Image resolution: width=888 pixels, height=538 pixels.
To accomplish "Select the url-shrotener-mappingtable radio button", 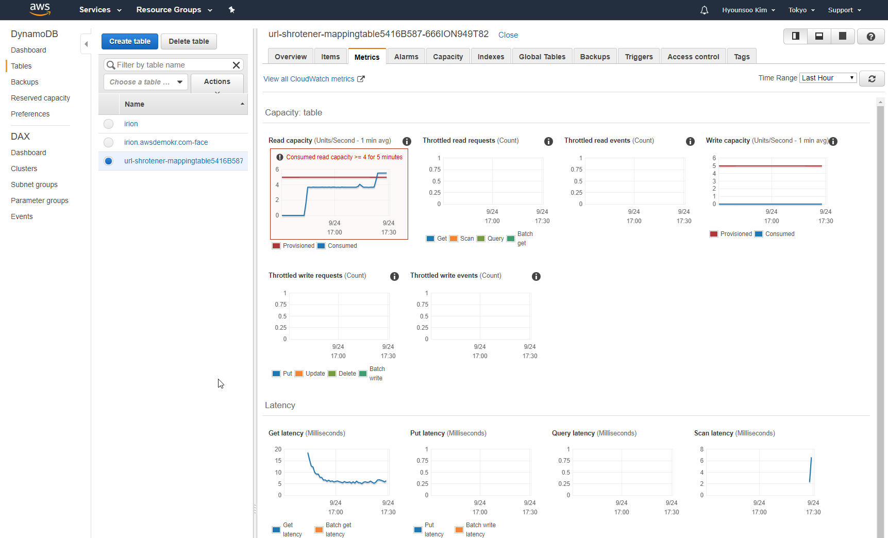I will point(108,161).
